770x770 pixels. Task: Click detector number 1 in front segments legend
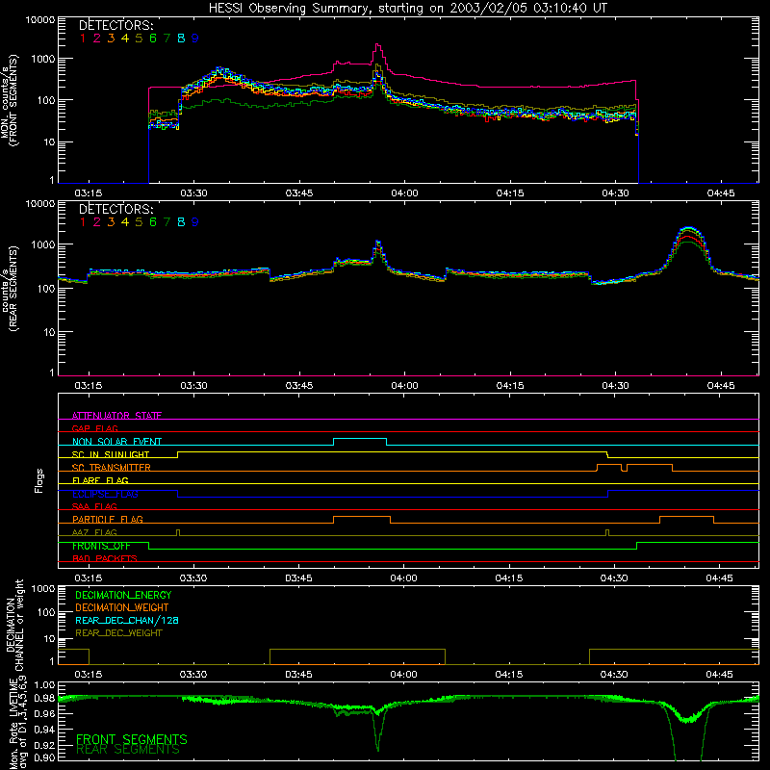(83, 38)
